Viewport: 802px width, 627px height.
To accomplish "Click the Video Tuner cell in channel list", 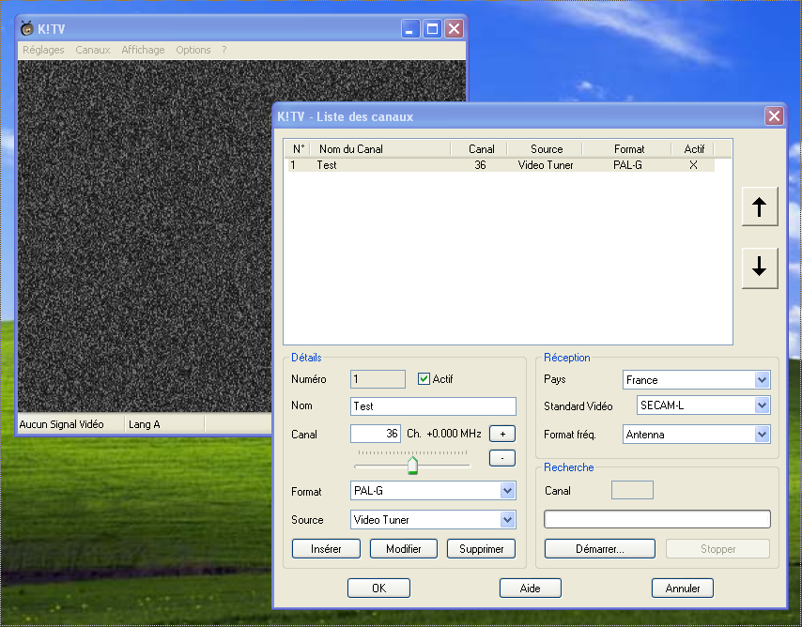I will 546,165.
